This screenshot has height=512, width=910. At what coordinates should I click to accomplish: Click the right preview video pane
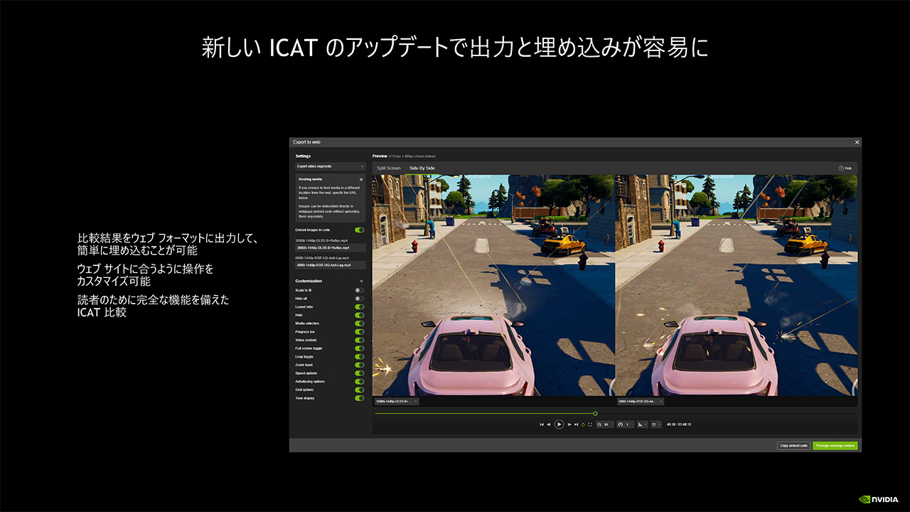coord(737,285)
